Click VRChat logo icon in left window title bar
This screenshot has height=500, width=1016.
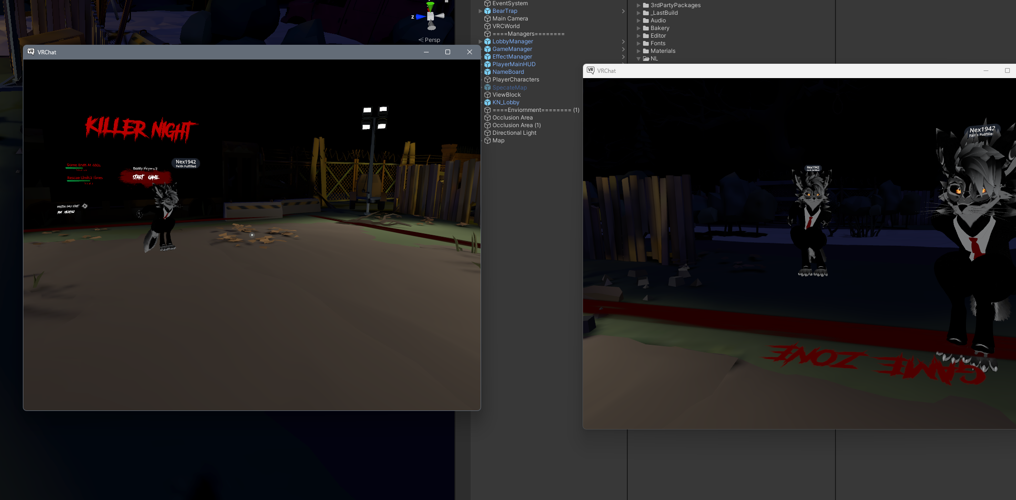(31, 52)
